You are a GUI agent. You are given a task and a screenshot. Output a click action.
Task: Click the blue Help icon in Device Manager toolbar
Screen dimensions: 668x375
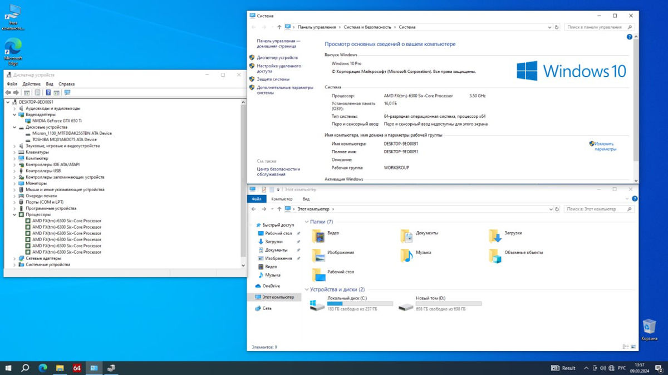[x=48, y=93]
